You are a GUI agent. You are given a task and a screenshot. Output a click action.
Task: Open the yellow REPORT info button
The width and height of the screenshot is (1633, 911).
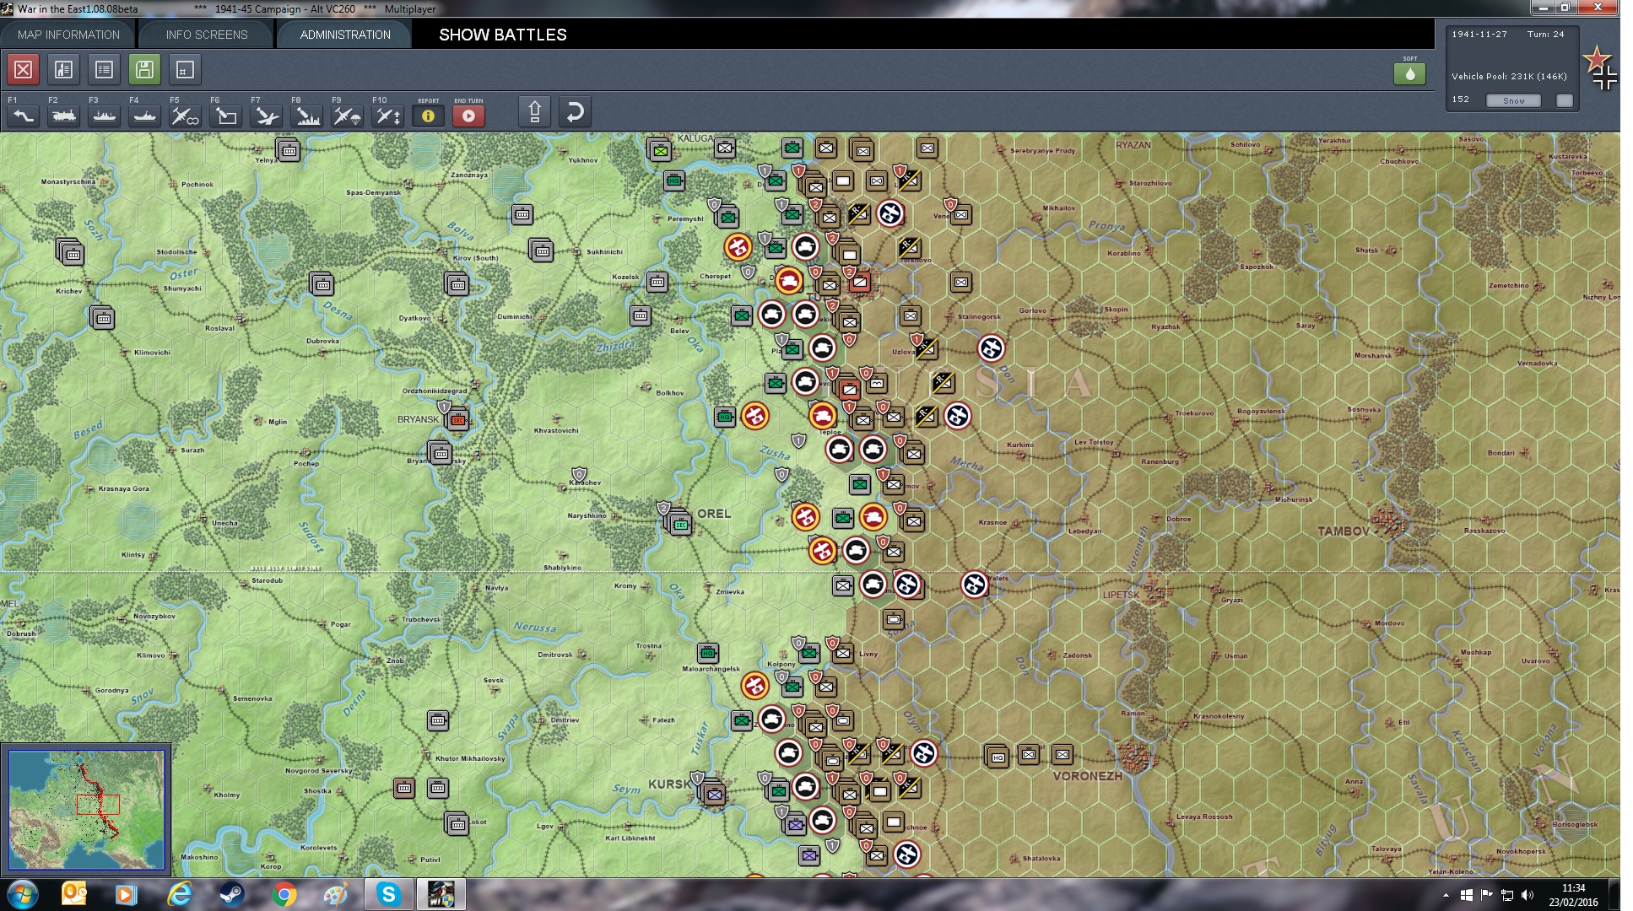coord(428,116)
